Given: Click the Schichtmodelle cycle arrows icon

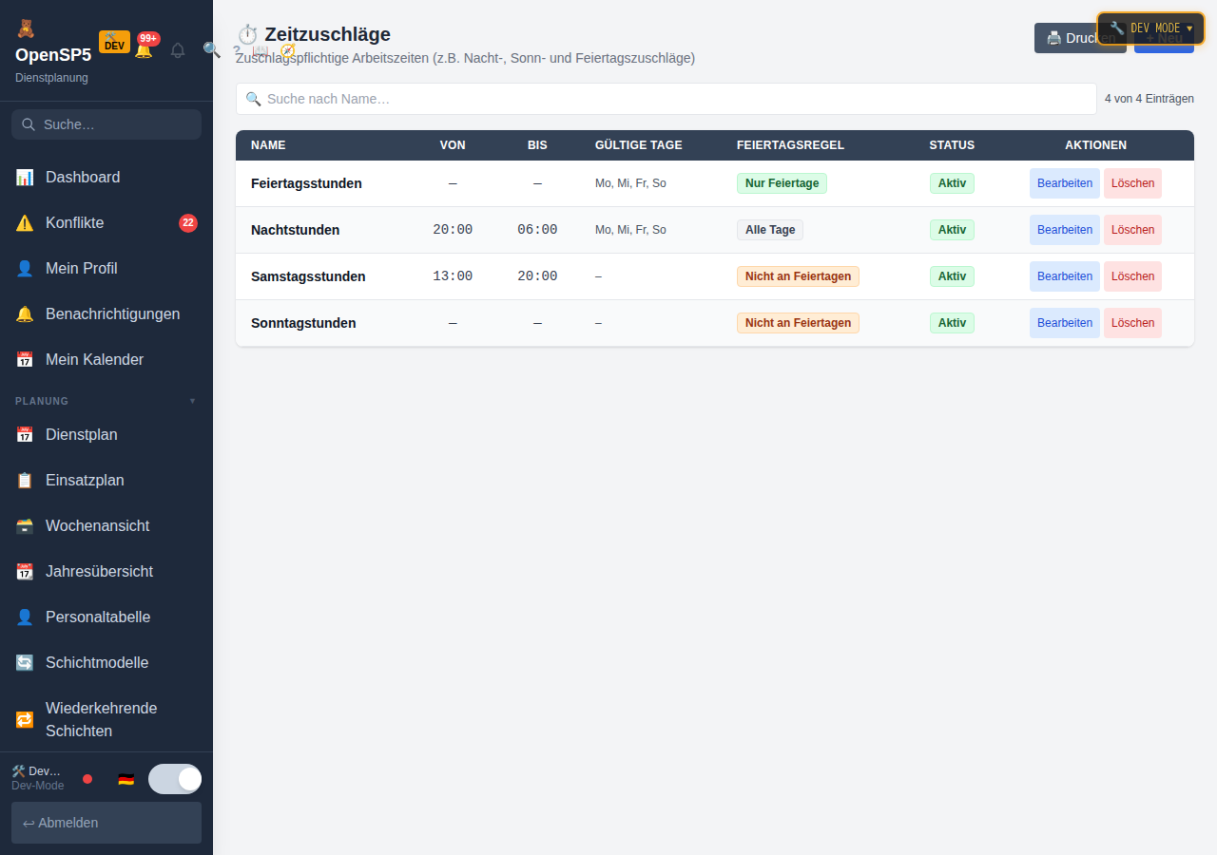Looking at the screenshot, I should 25,663.
